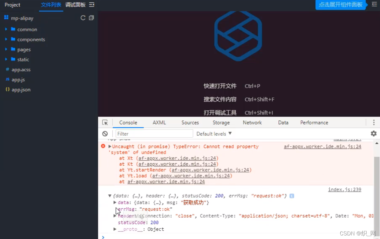Expand the Uncaught TypeError stack trace arrow

click(x=110, y=147)
